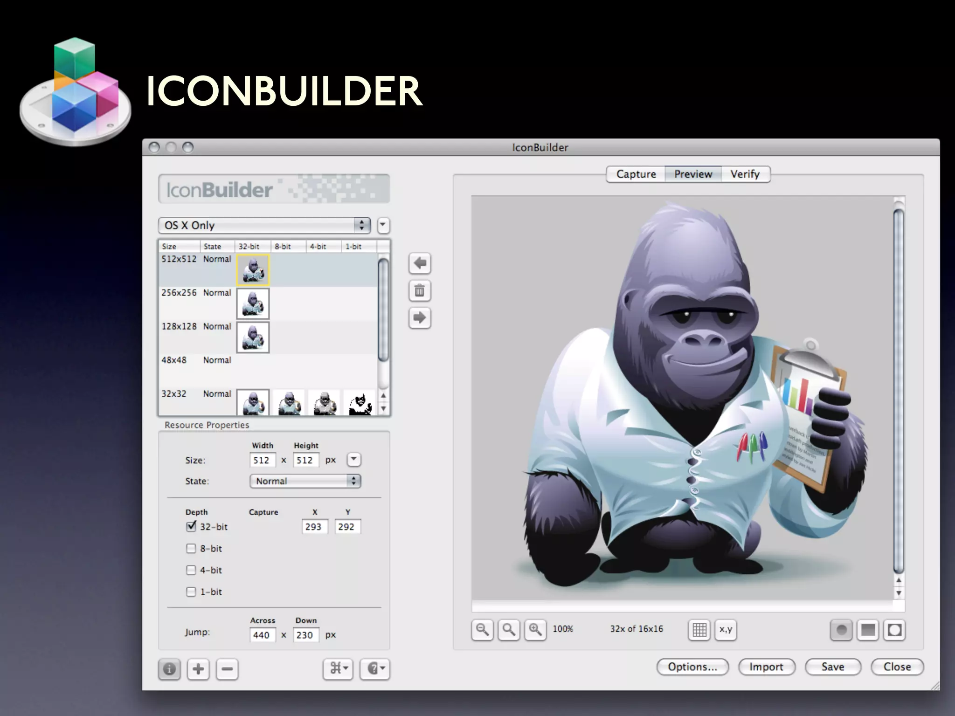
Task: Click the Width input field
Action: (x=263, y=461)
